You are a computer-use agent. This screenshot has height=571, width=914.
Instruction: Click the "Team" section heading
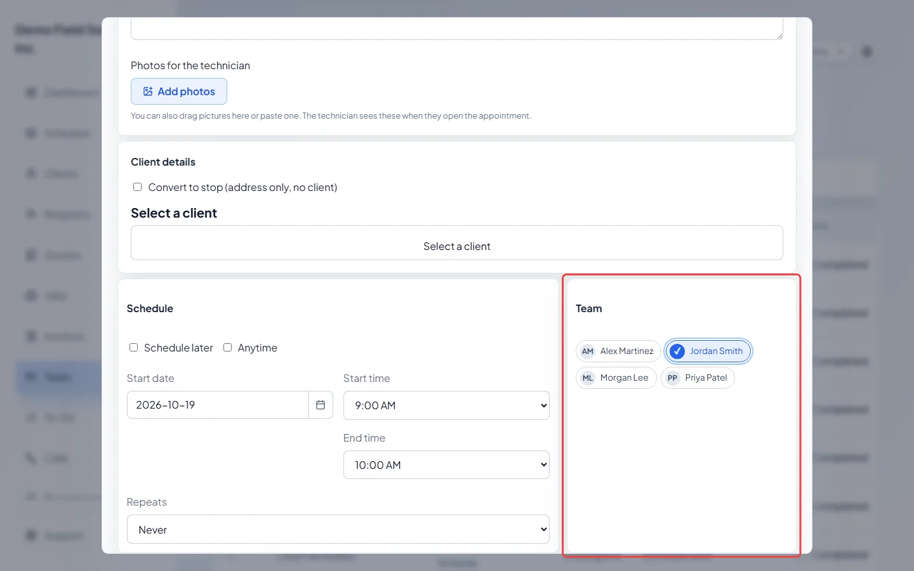click(589, 308)
